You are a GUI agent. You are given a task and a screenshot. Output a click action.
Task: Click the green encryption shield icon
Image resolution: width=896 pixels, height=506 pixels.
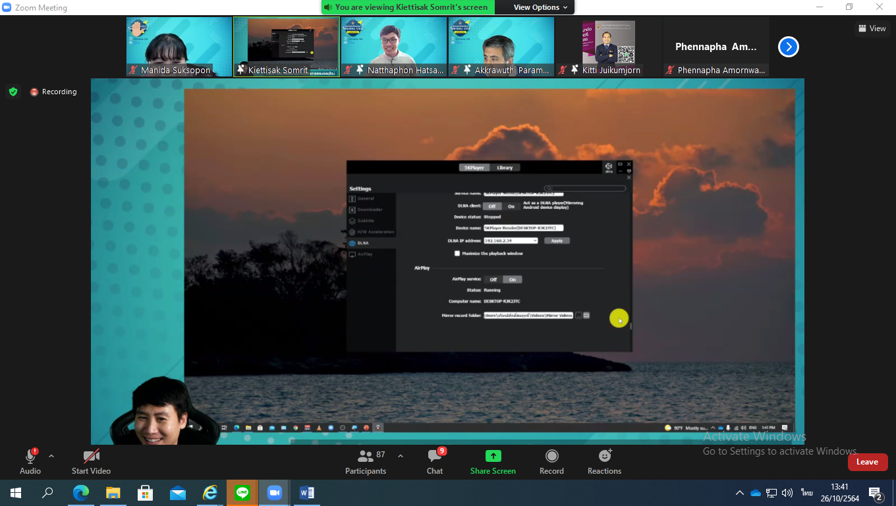13,92
